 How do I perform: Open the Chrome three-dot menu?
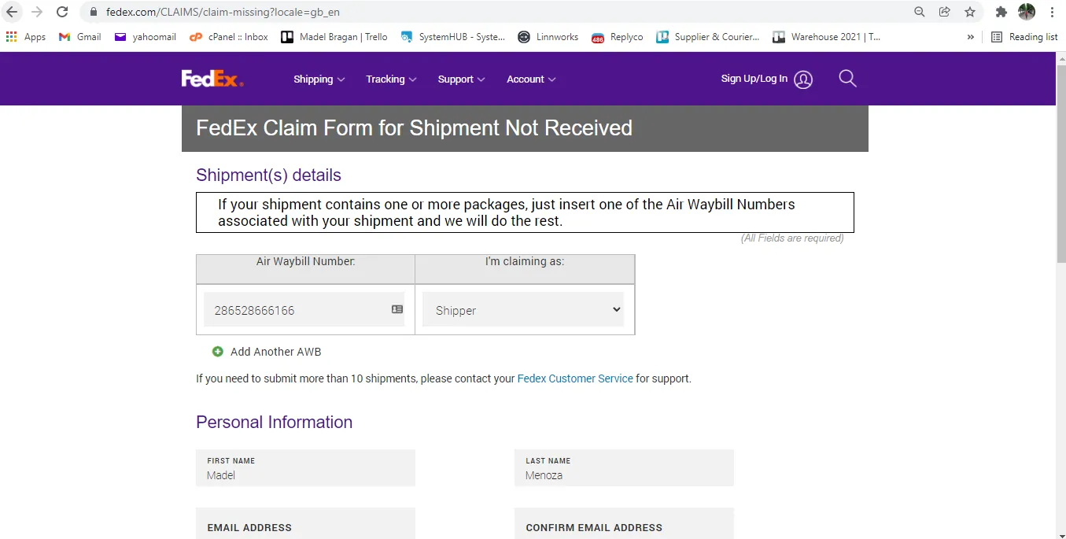[1052, 12]
